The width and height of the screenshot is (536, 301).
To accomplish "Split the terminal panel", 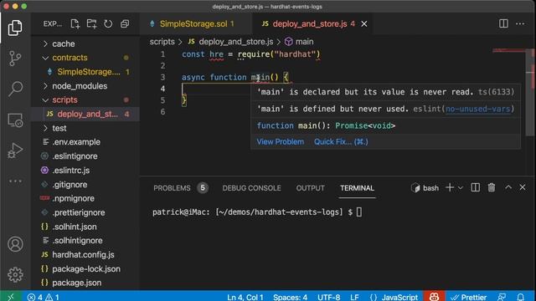I will 475,187.
